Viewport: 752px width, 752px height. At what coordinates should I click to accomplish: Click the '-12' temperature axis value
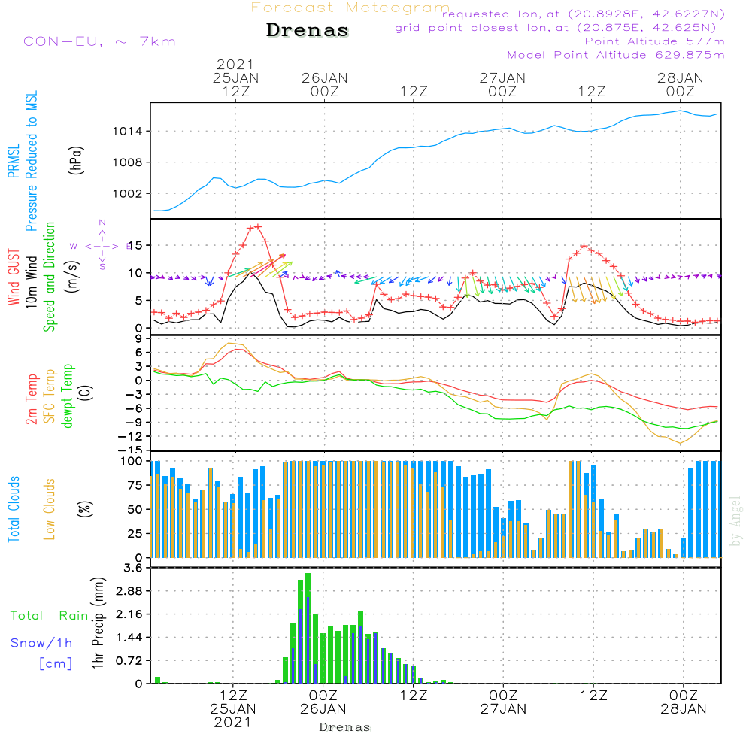pyautogui.click(x=130, y=436)
